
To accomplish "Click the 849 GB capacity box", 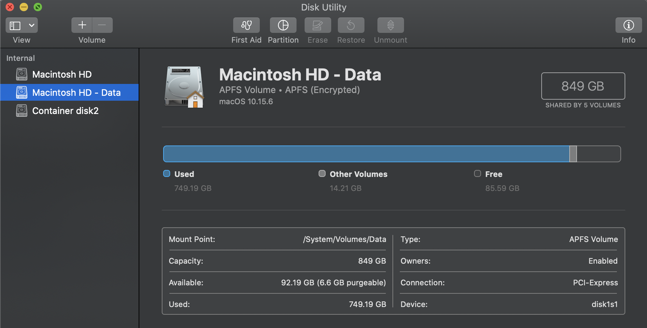I will tap(583, 86).
